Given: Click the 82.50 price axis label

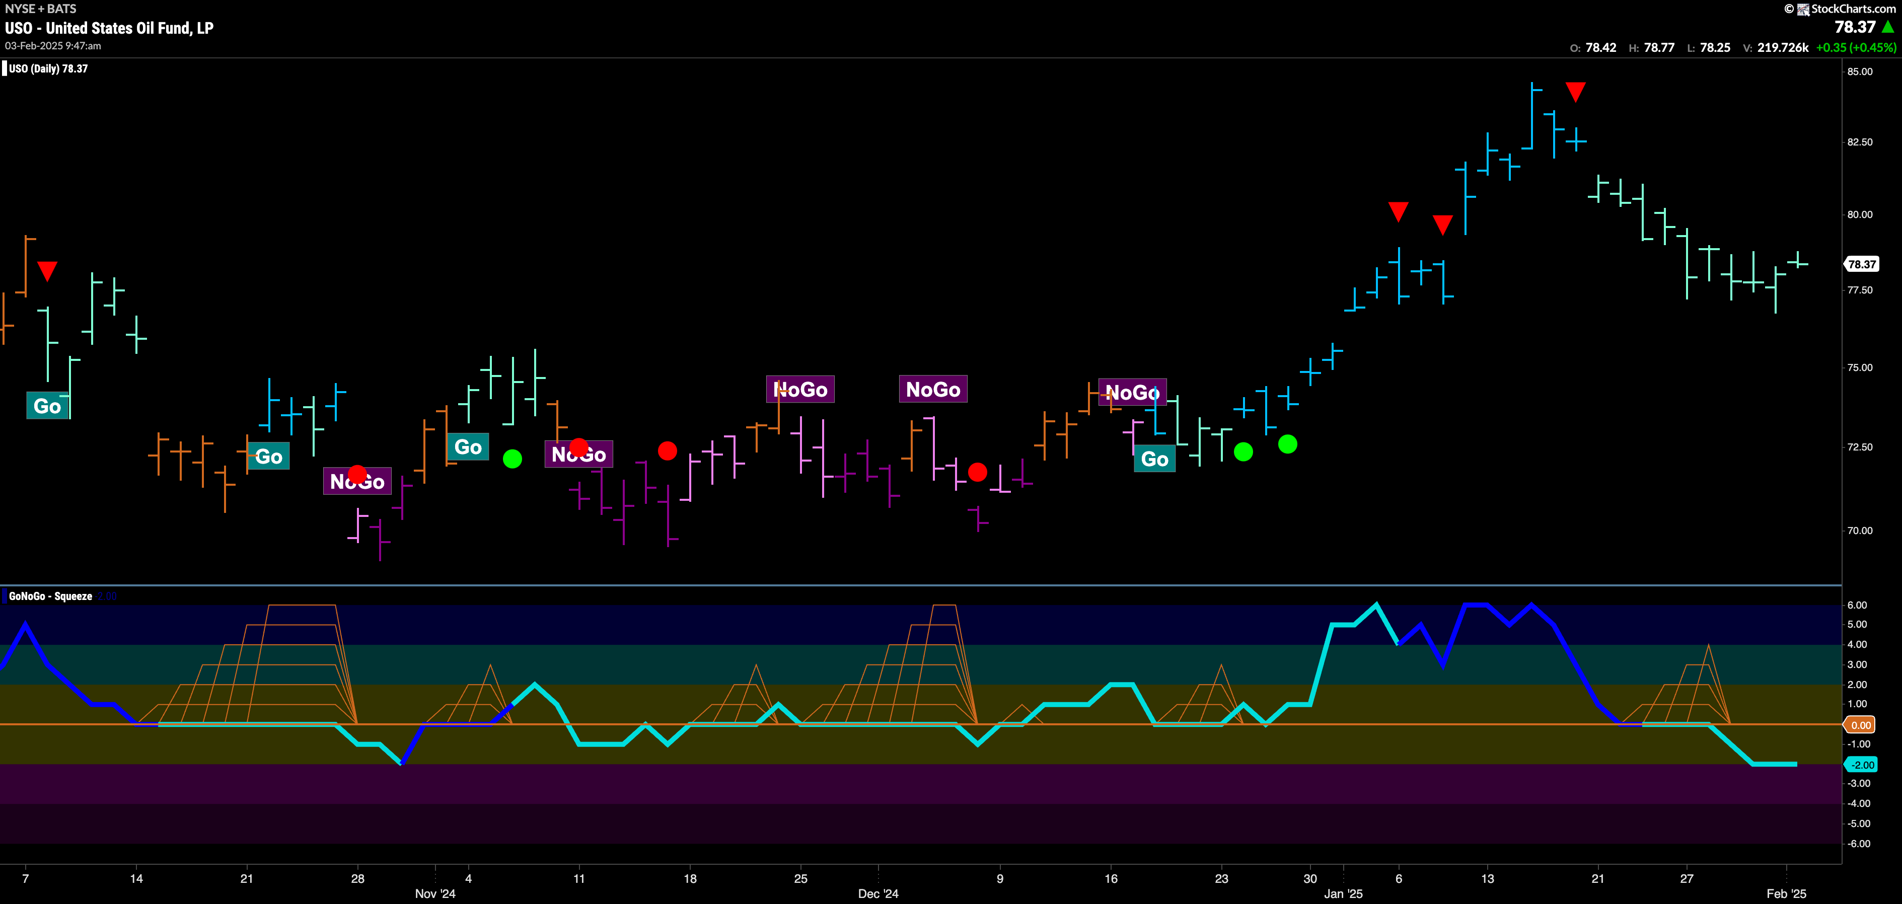Looking at the screenshot, I should point(1860,141).
